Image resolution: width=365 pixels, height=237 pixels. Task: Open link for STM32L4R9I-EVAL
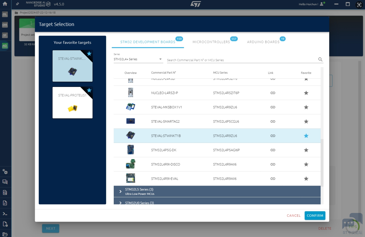[x=273, y=178]
